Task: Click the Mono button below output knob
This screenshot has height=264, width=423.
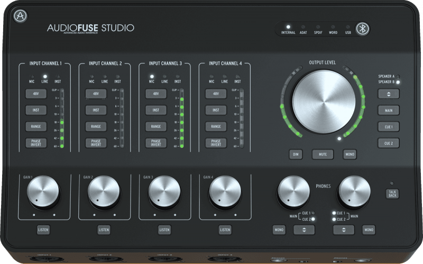Action: tap(350, 154)
